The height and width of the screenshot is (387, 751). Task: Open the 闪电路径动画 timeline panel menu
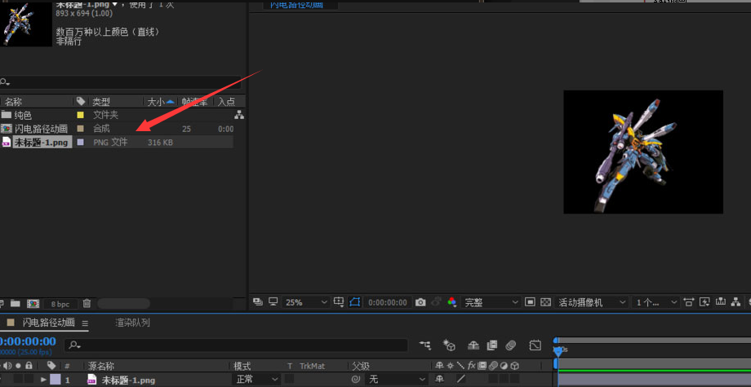click(x=85, y=323)
